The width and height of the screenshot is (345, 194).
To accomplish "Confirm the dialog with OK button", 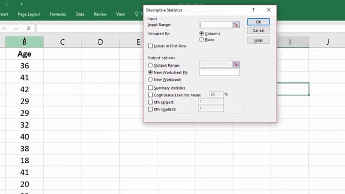I will click(258, 22).
